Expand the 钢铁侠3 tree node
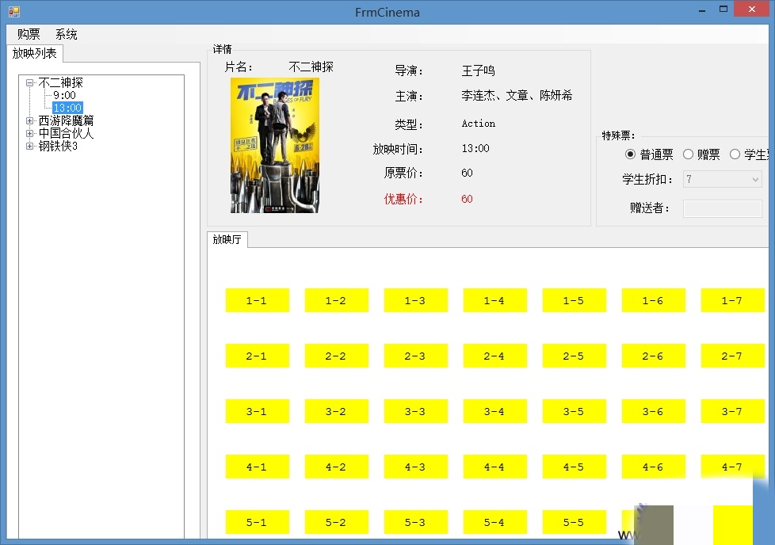Image resolution: width=775 pixels, height=545 pixels. (x=30, y=146)
